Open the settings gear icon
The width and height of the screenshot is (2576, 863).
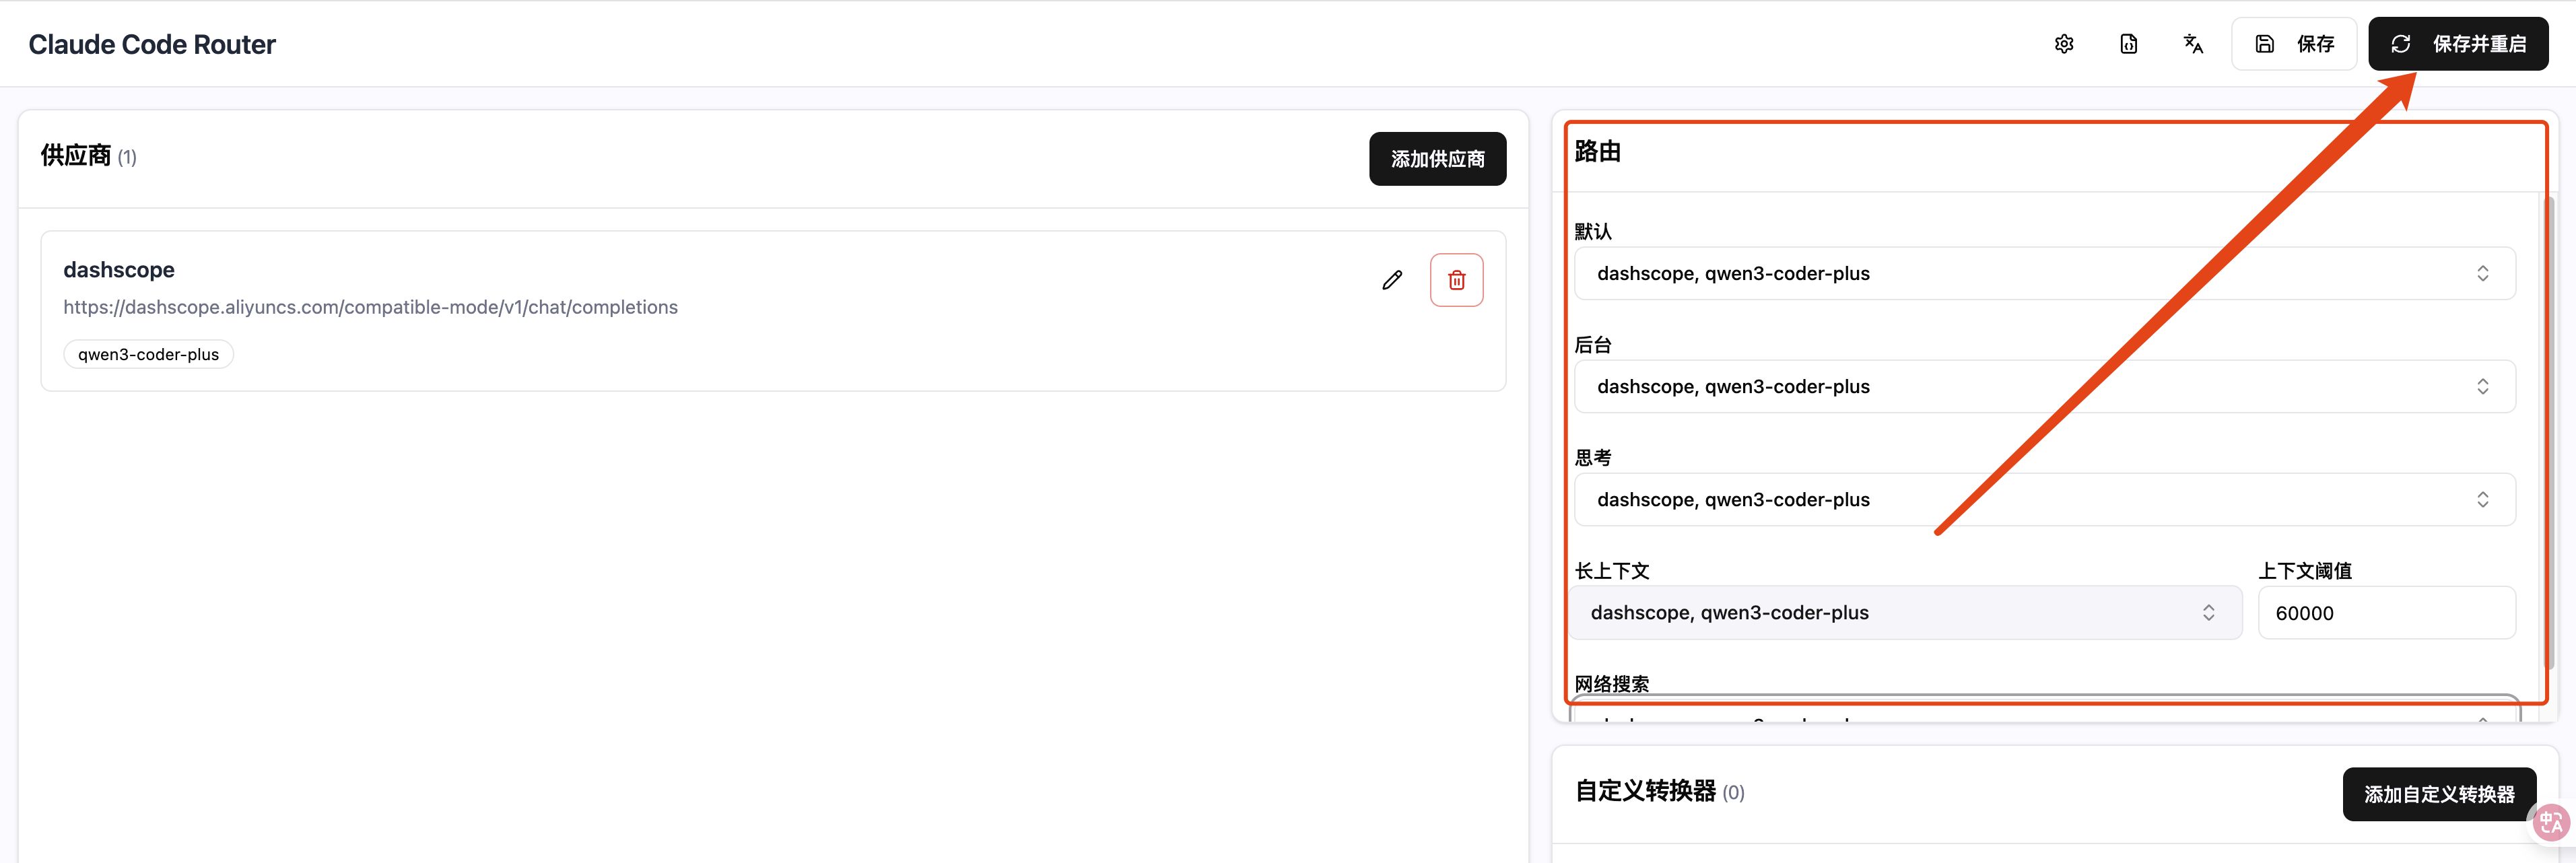[2064, 44]
